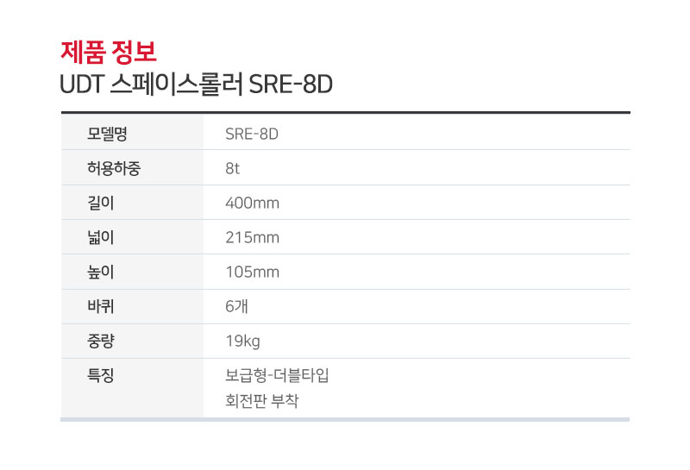Click the 6개 wheel count value

click(236, 306)
